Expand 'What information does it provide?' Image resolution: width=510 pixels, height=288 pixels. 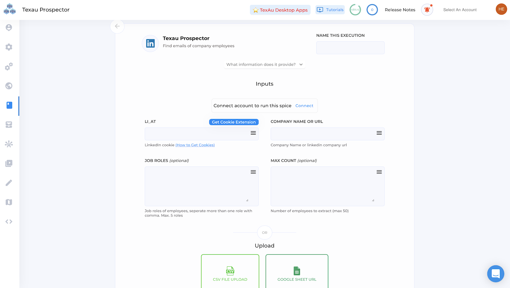click(x=264, y=64)
